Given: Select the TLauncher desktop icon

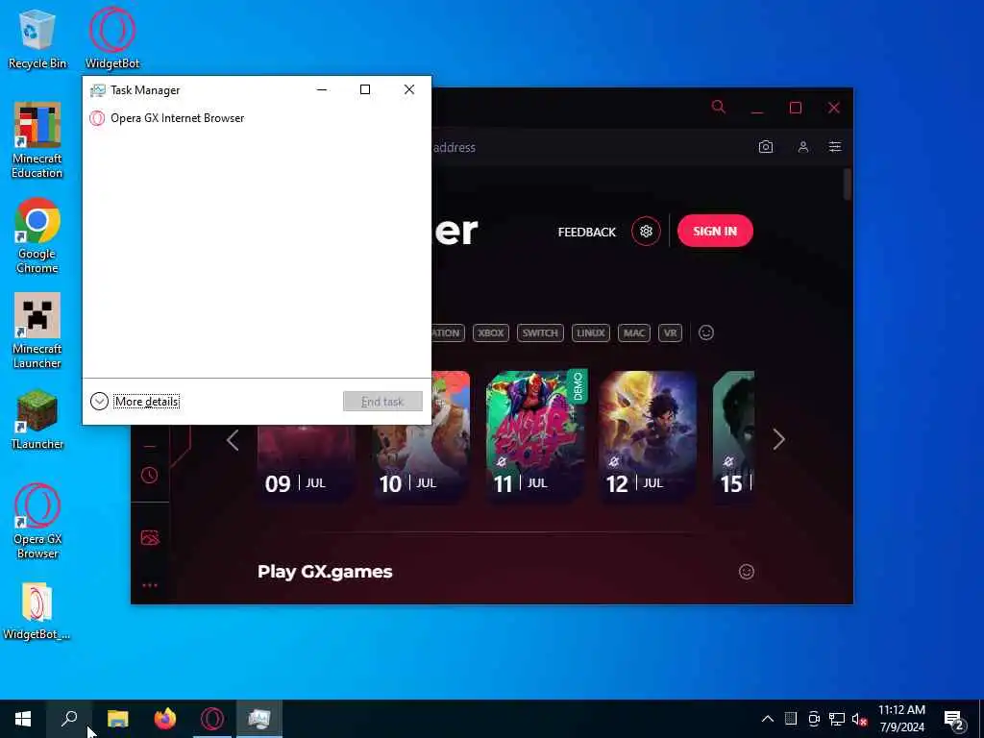Looking at the screenshot, I should coord(37,419).
